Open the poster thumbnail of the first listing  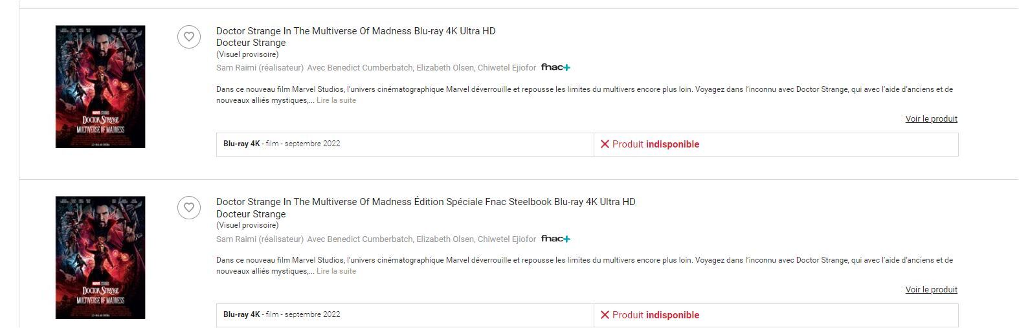(x=100, y=87)
